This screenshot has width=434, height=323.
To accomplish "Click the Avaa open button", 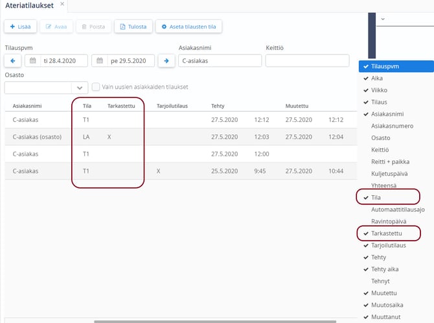I will tap(56, 27).
